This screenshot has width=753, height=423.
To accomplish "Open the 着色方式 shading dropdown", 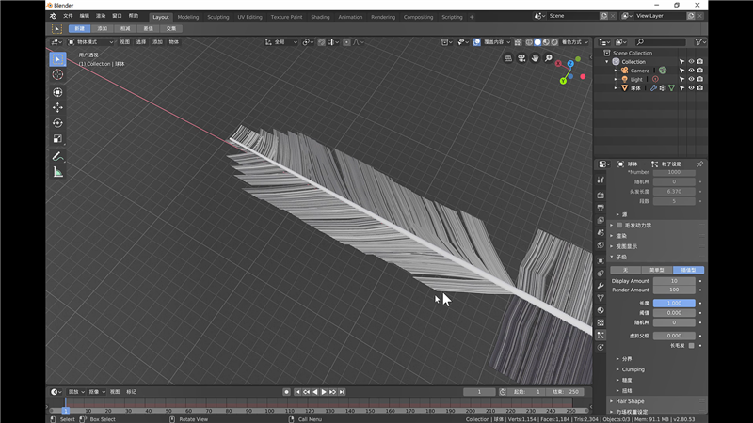I will [x=574, y=42].
